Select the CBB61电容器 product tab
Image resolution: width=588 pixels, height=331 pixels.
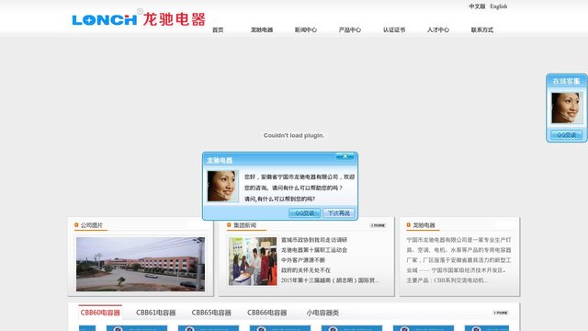point(155,313)
